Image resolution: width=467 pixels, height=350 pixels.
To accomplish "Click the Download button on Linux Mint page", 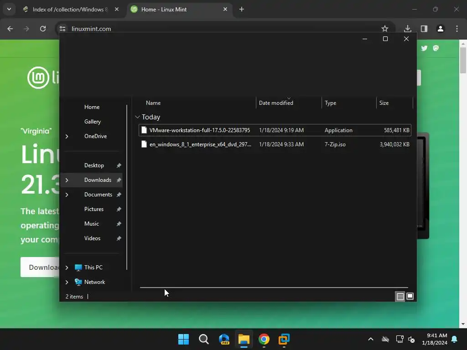I will [x=40, y=267].
